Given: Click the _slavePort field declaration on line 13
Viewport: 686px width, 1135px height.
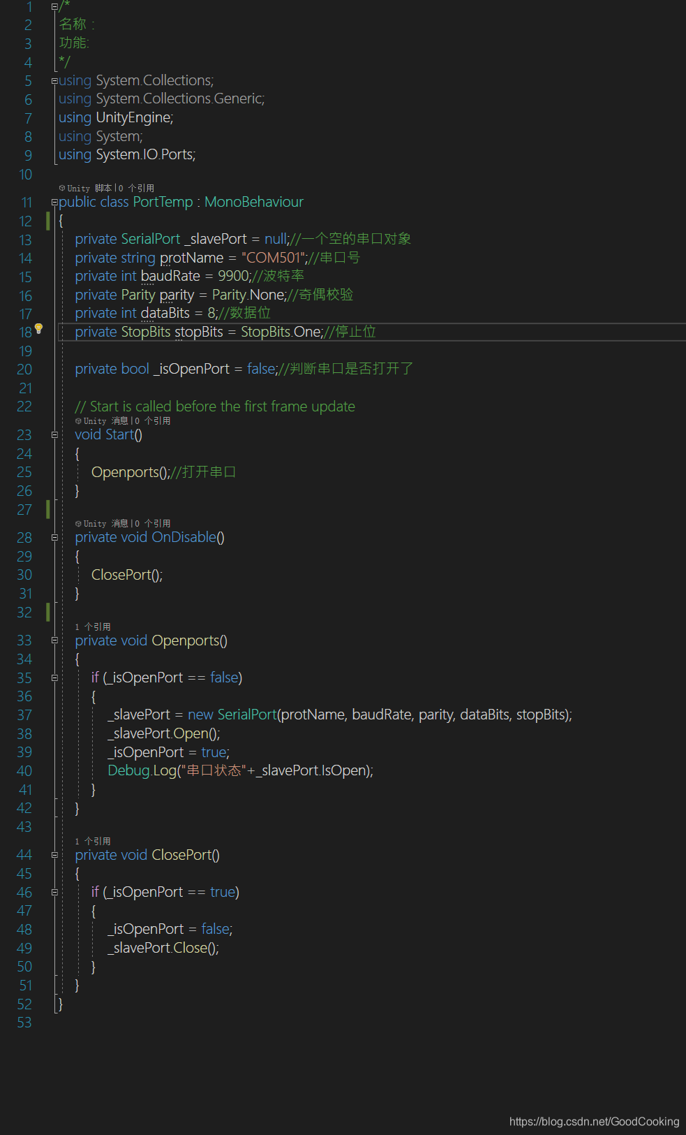Looking at the screenshot, I should 181,239.
